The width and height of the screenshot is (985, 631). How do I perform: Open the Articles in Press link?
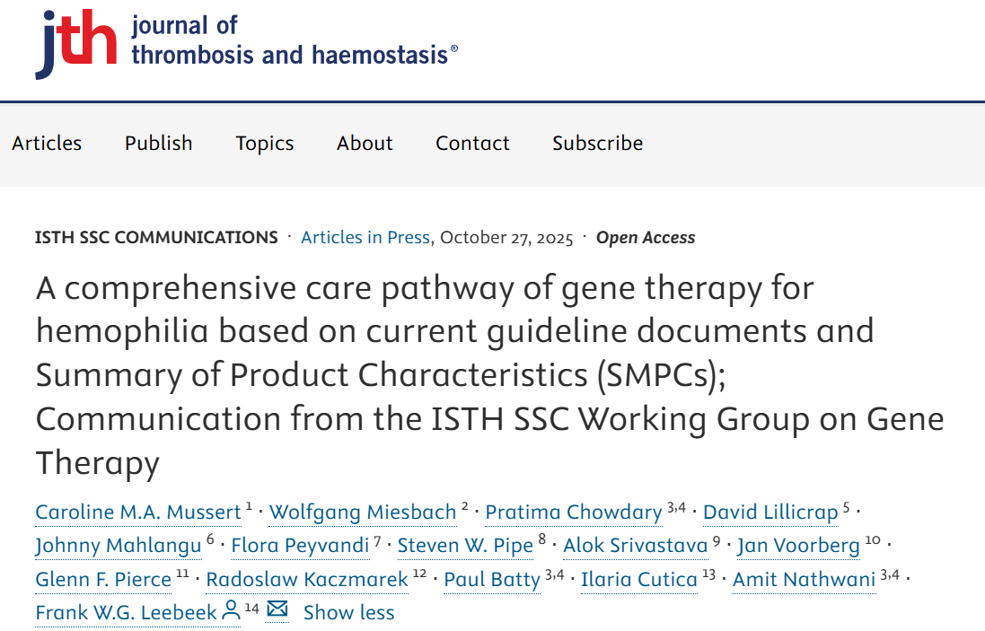365,237
